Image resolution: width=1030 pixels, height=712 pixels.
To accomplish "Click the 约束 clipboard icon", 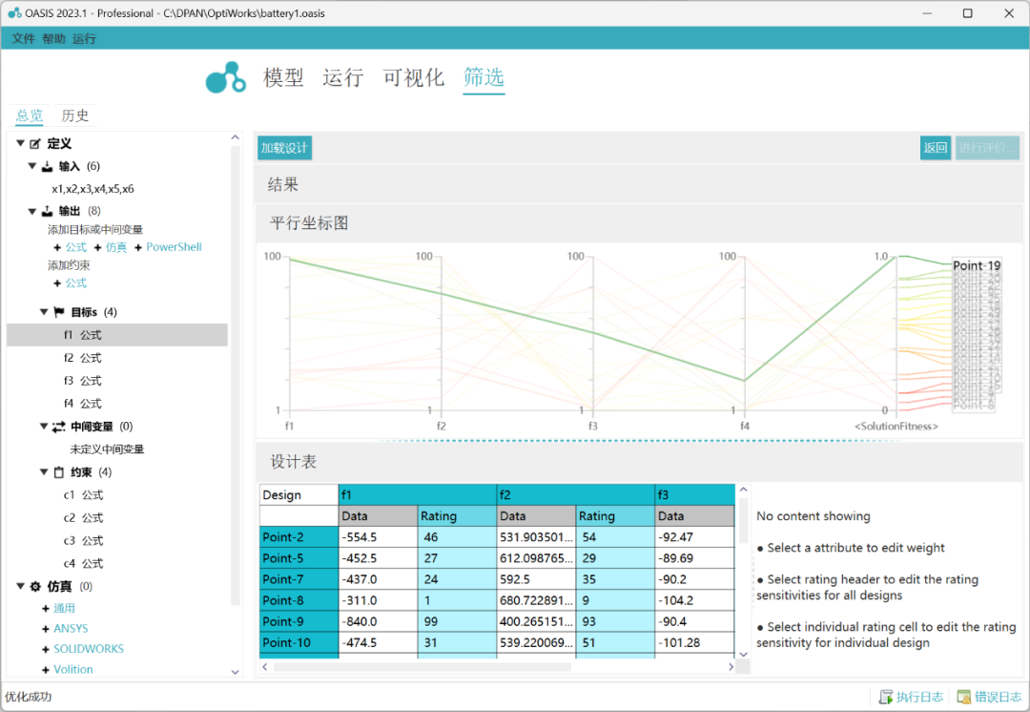I will click(x=59, y=472).
